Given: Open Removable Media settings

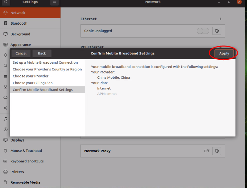Looking at the screenshot, I should [x=30, y=182].
